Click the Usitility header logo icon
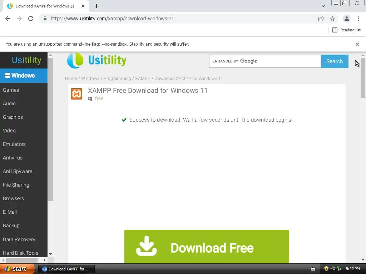The width and height of the screenshot is (366, 274). pos(75,61)
